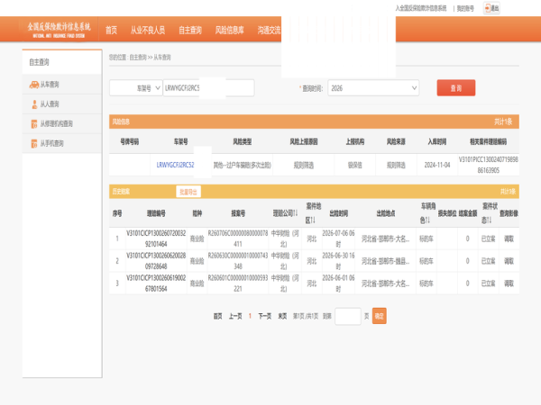Viewport: 541px width, 405px height.
Task: Click 调取 for claim row 2
Action: (509, 261)
